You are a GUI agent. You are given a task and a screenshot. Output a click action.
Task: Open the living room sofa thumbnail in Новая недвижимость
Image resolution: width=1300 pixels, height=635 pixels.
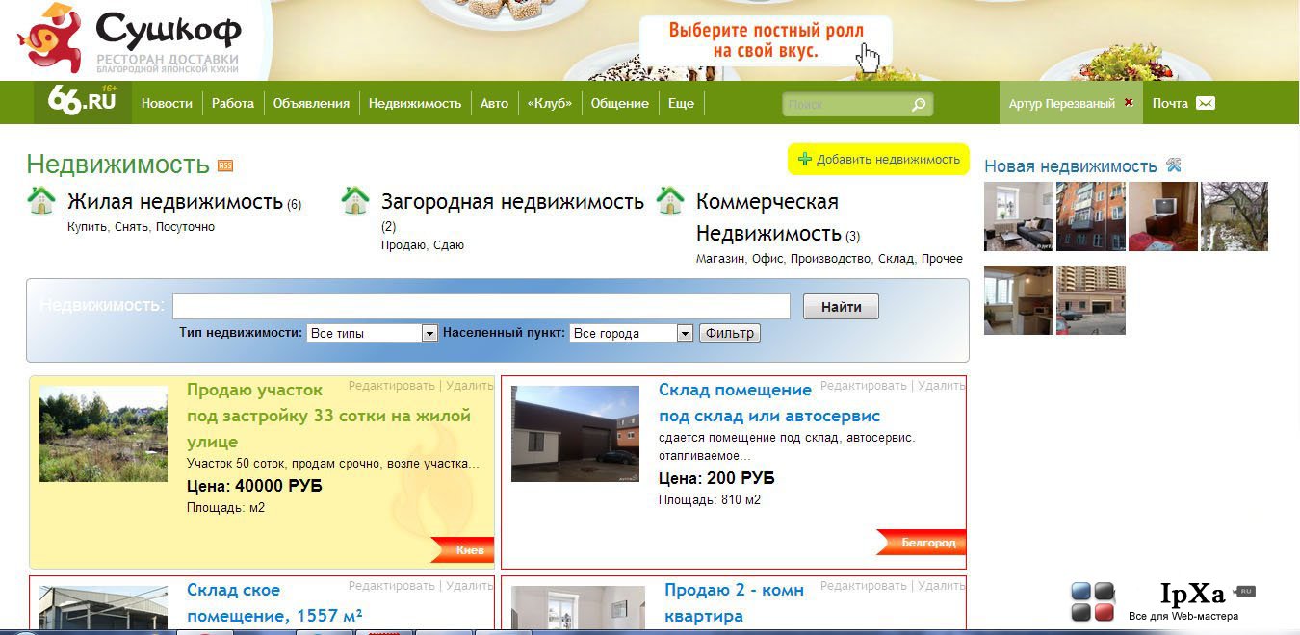(1019, 216)
